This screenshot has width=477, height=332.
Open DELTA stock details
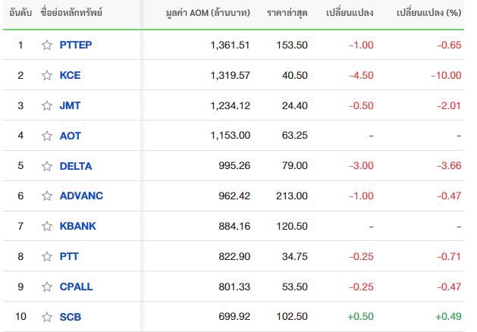pos(76,166)
